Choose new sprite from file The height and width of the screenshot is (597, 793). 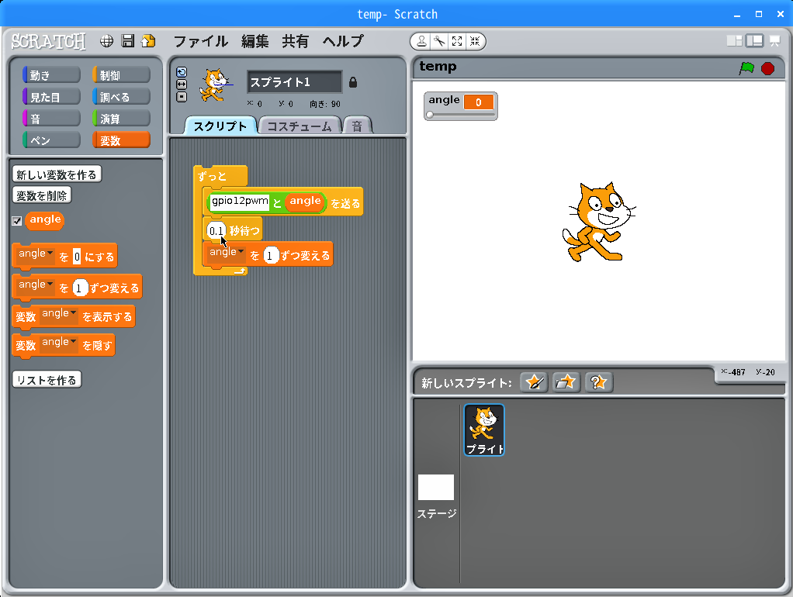566,382
